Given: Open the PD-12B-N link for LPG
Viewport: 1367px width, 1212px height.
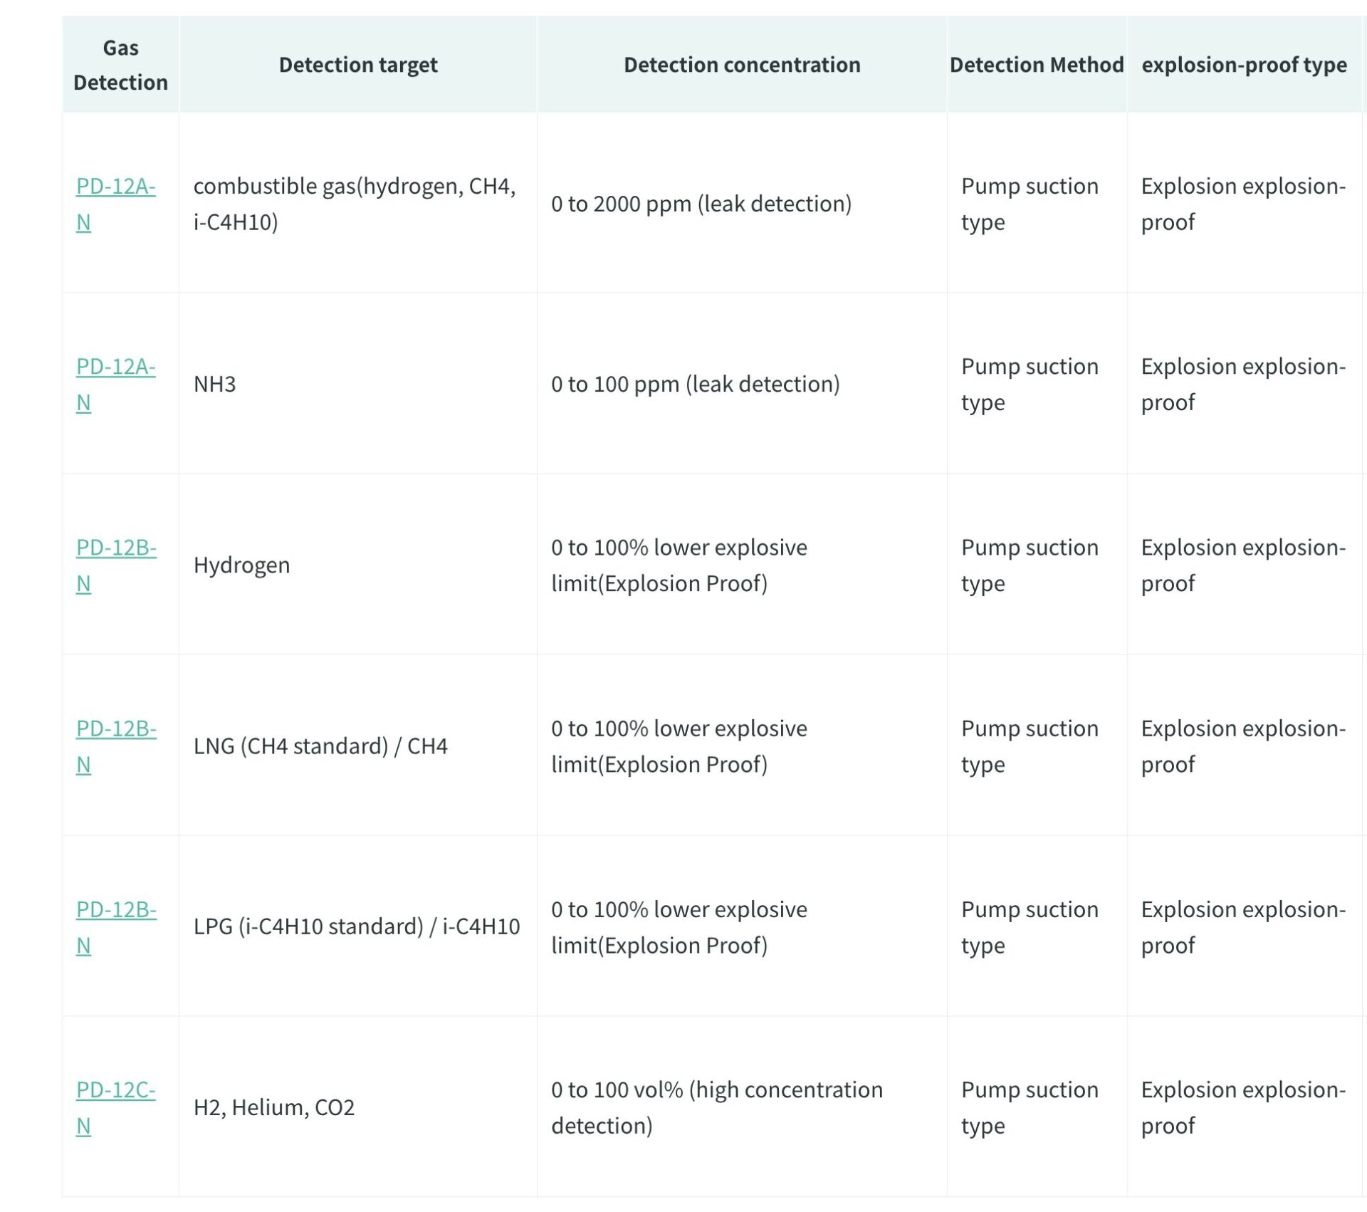Looking at the screenshot, I should pyautogui.click(x=116, y=927).
